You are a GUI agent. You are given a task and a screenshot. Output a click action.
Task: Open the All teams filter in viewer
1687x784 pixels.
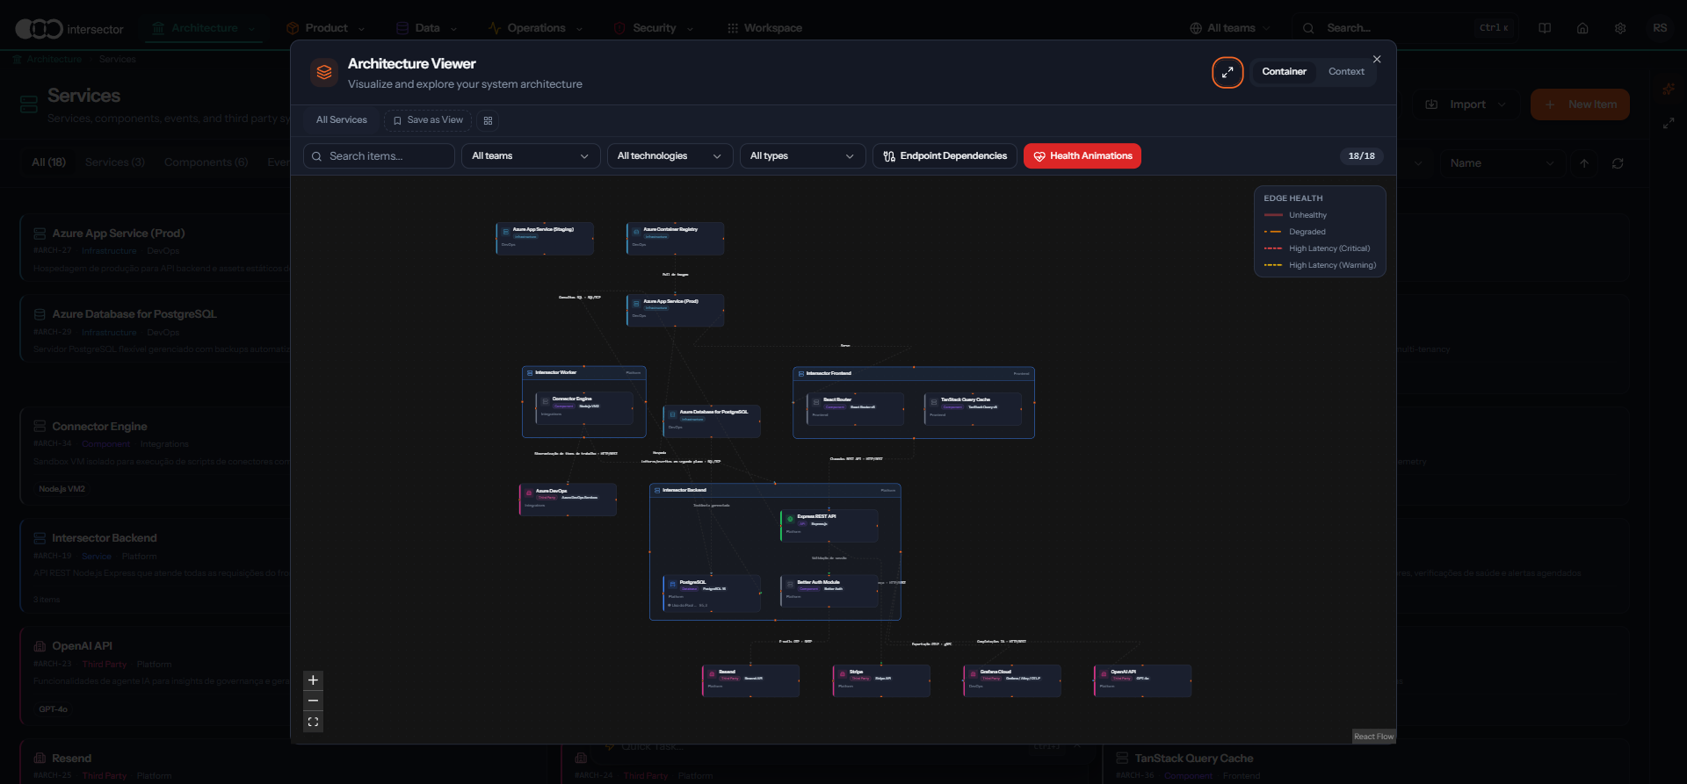pos(531,155)
